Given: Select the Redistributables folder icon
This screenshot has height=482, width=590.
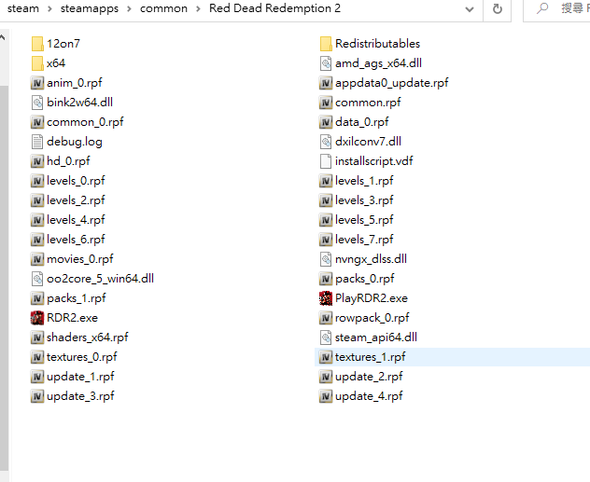Looking at the screenshot, I should tap(326, 44).
